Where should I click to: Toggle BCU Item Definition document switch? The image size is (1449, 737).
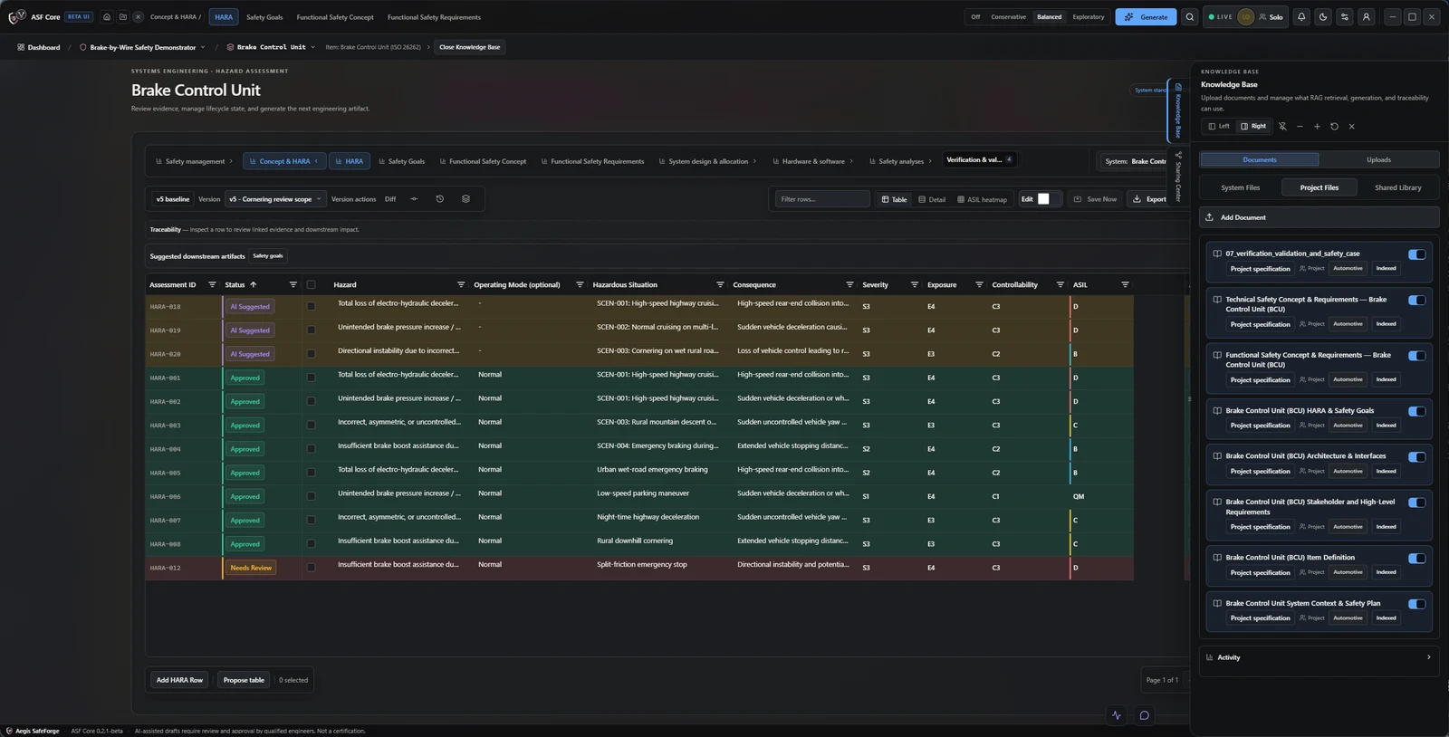[x=1416, y=558]
